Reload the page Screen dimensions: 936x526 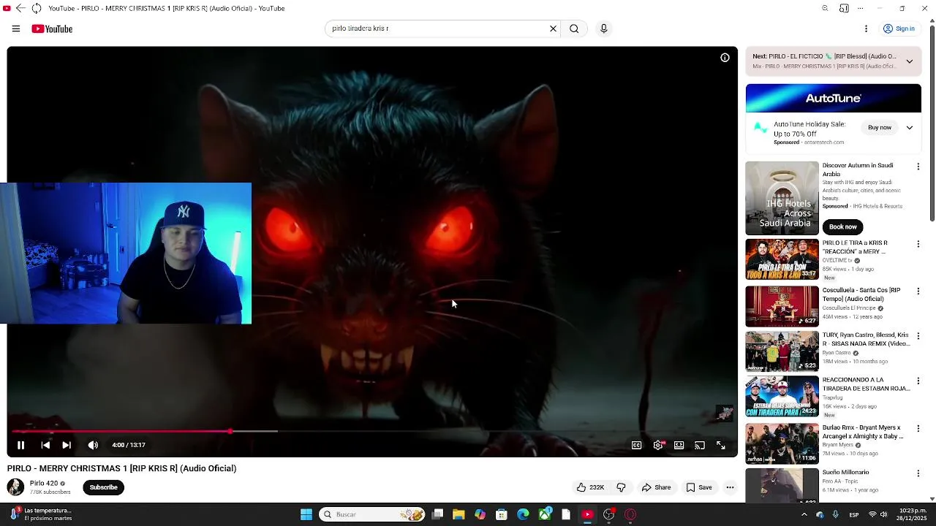pos(37,8)
